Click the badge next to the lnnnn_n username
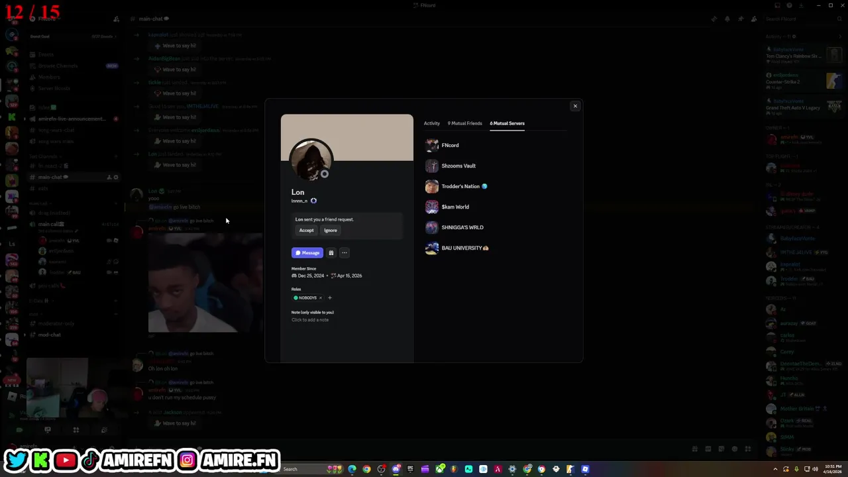 tap(313, 201)
